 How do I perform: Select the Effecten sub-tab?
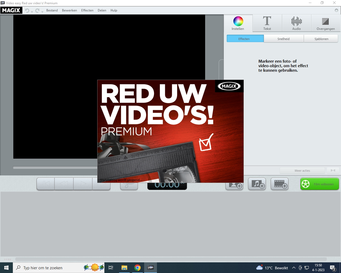click(x=245, y=39)
